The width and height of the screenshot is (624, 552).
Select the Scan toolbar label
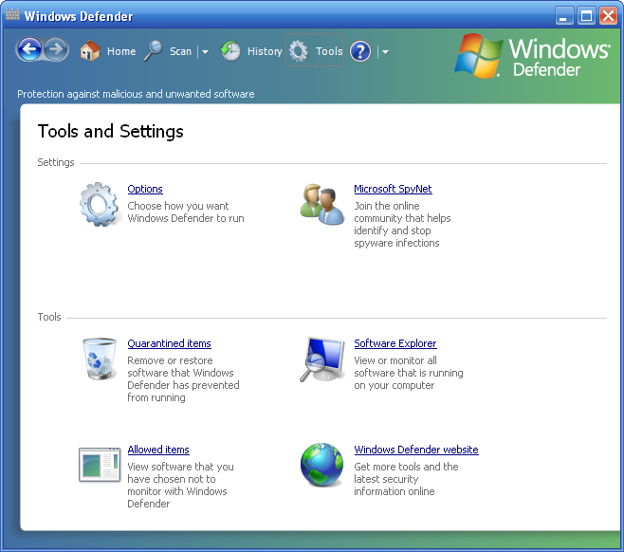pyautogui.click(x=181, y=51)
